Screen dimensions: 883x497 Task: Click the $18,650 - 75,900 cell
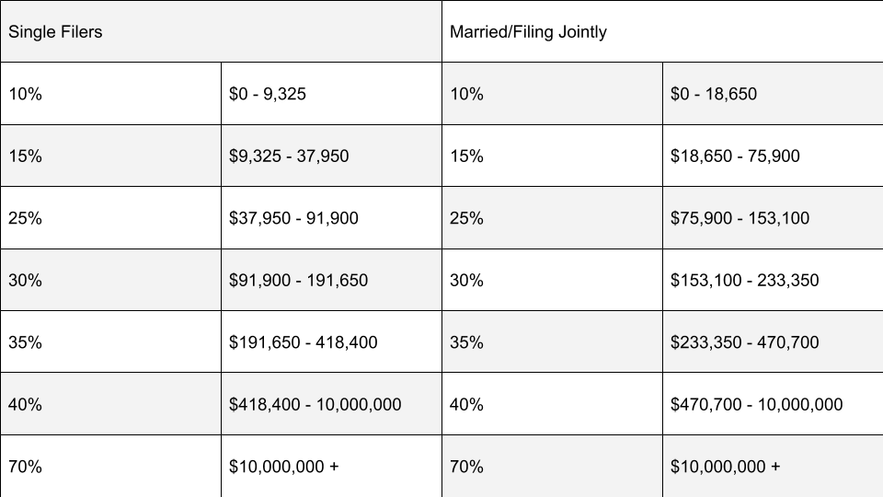[x=773, y=156]
